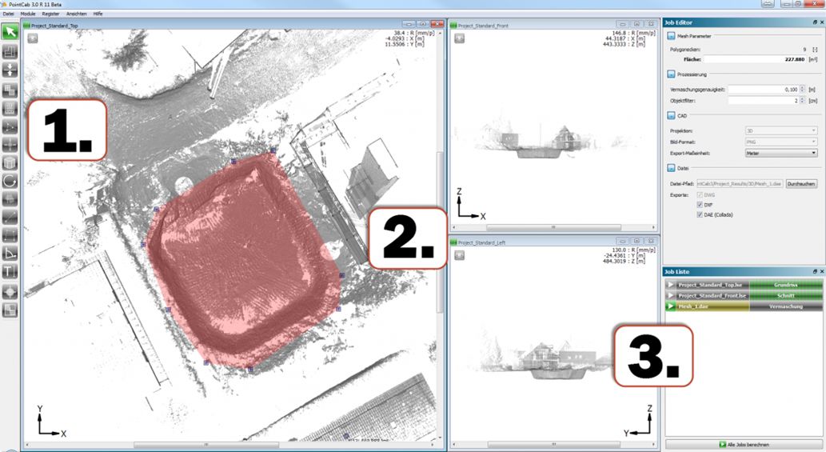Click the Vermaschungsgenauigkeit spinner arrows
The width and height of the screenshot is (826, 452).
800,89
